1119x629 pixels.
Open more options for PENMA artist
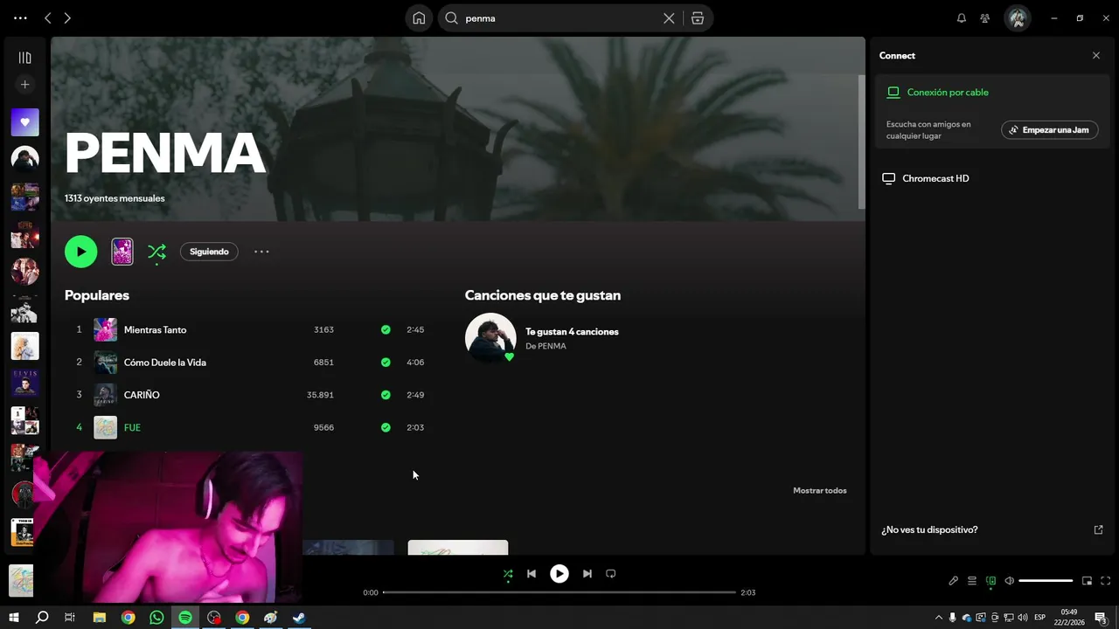pos(261,252)
